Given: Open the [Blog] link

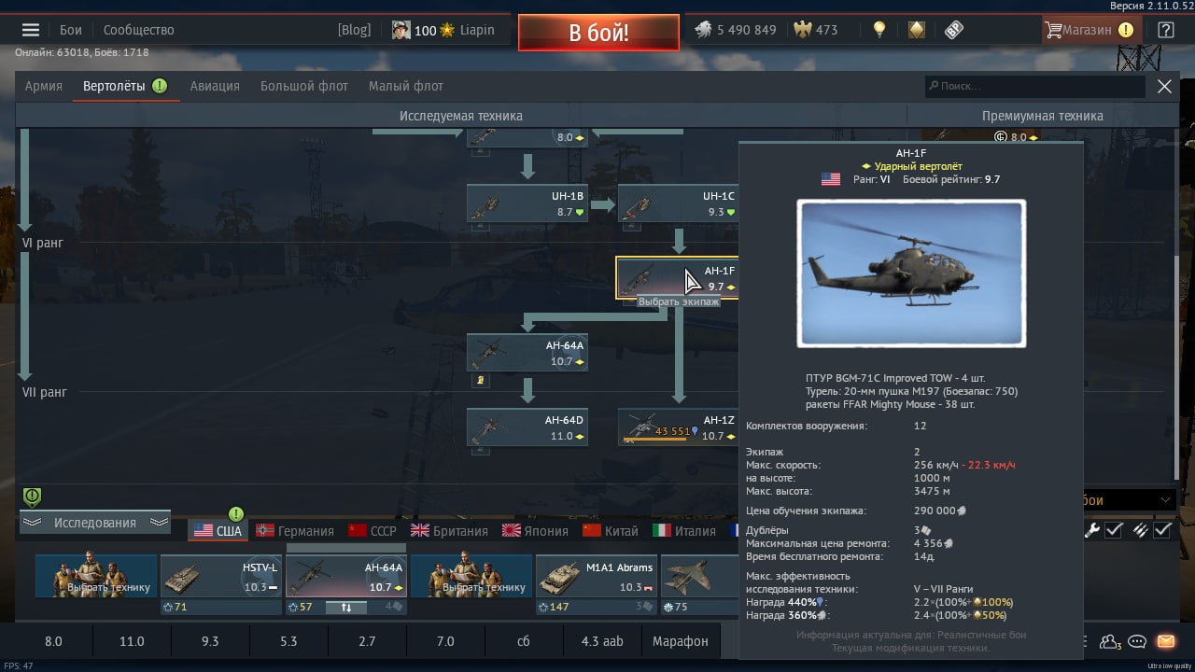Looking at the screenshot, I should (x=354, y=30).
